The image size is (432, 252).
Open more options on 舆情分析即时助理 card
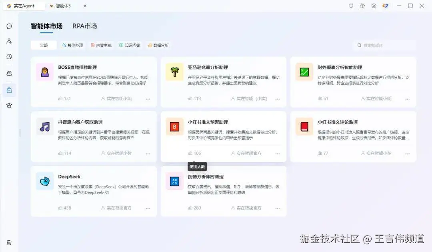pos(278,208)
